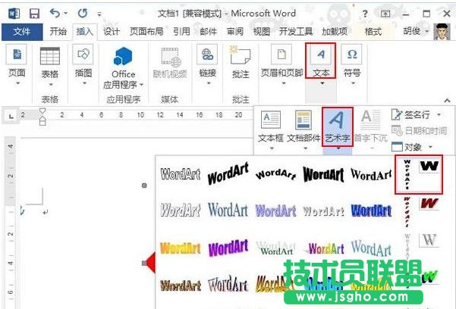Choose the green reflected WordArt style

(275, 248)
